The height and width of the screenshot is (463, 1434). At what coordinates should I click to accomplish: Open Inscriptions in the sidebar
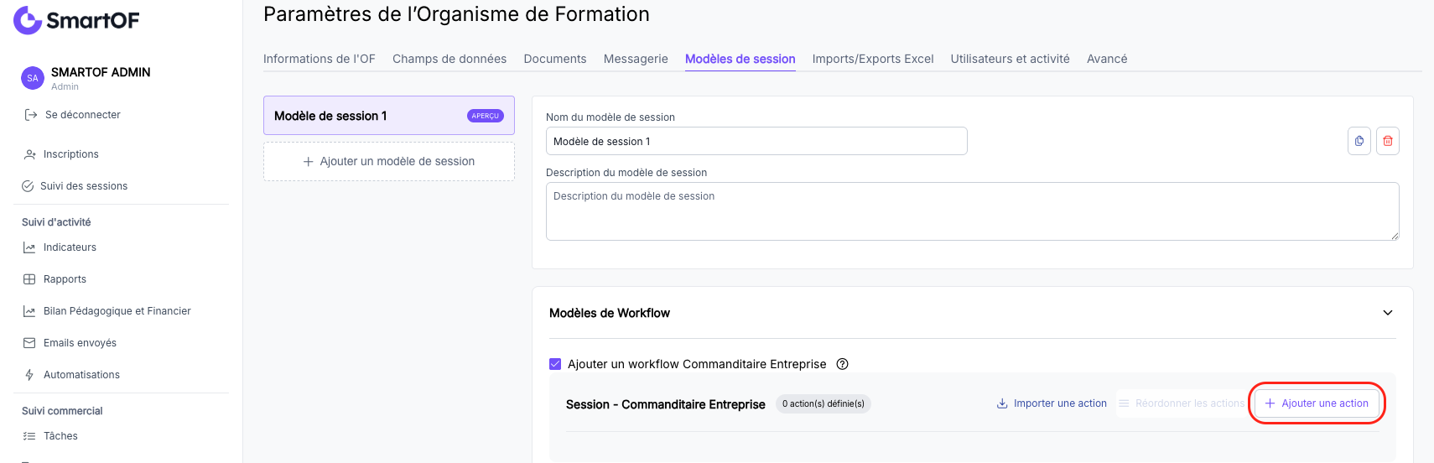[71, 154]
